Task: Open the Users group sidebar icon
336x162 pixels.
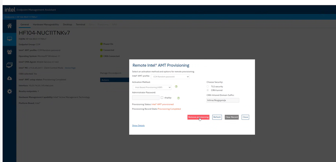Action: pos(9,52)
